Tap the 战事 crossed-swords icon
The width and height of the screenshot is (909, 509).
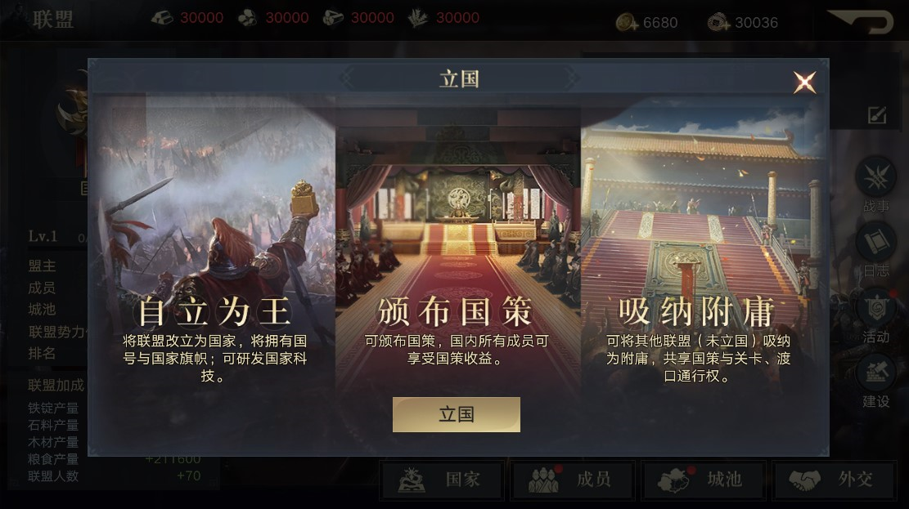click(876, 177)
